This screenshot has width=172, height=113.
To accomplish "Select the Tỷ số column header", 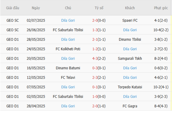I will pos(99,8).
